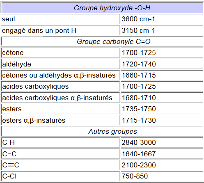The image size is (204, 183).
Task: Click the 'Autres groupes' section header
Action: (x=102, y=131)
